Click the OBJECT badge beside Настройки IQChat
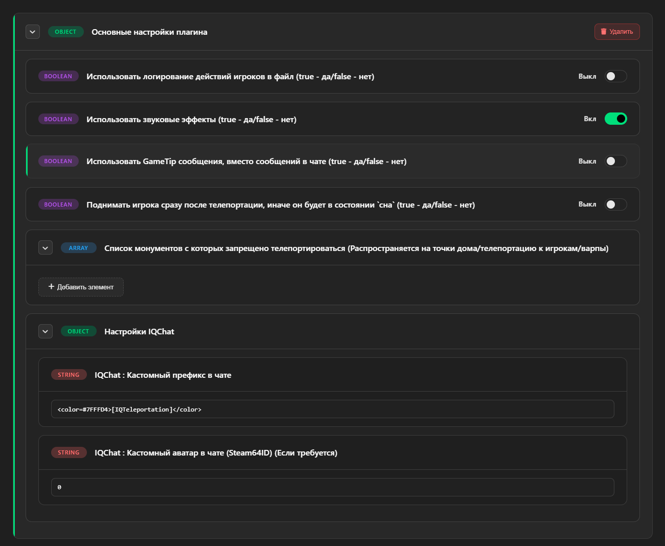The width and height of the screenshot is (665, 546). click(x=78, y=331)
